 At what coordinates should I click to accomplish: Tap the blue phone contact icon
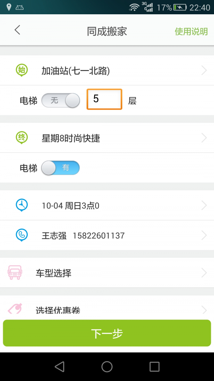22,235
